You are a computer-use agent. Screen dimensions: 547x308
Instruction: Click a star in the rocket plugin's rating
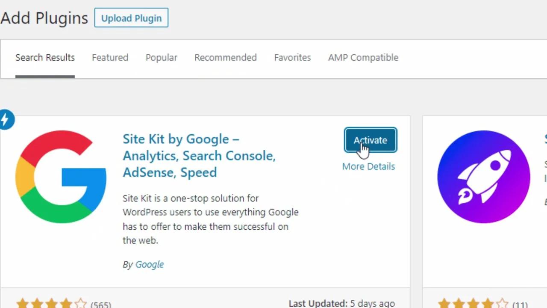(459, 303)
